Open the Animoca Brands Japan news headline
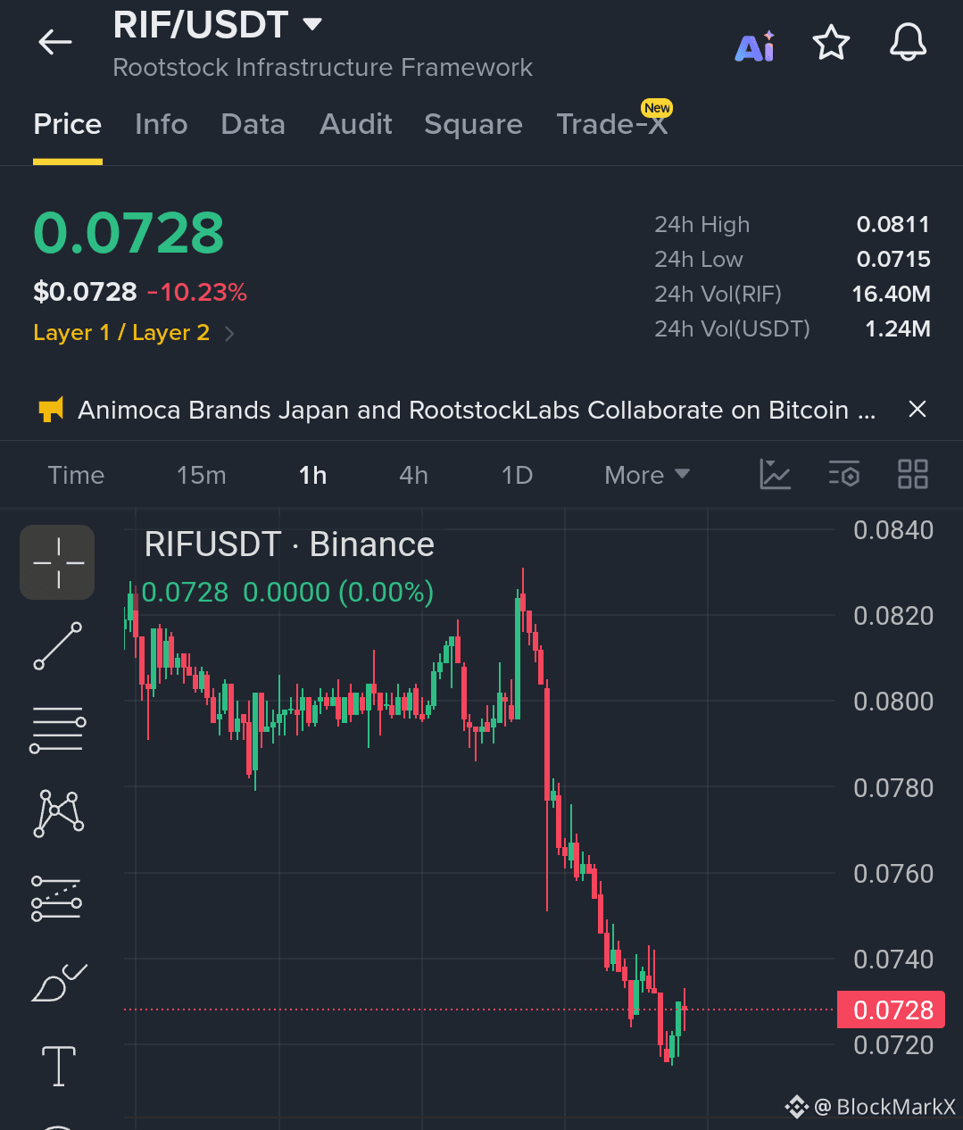Viewport: 963px width, 1130px height. click(x=477, y=410)
